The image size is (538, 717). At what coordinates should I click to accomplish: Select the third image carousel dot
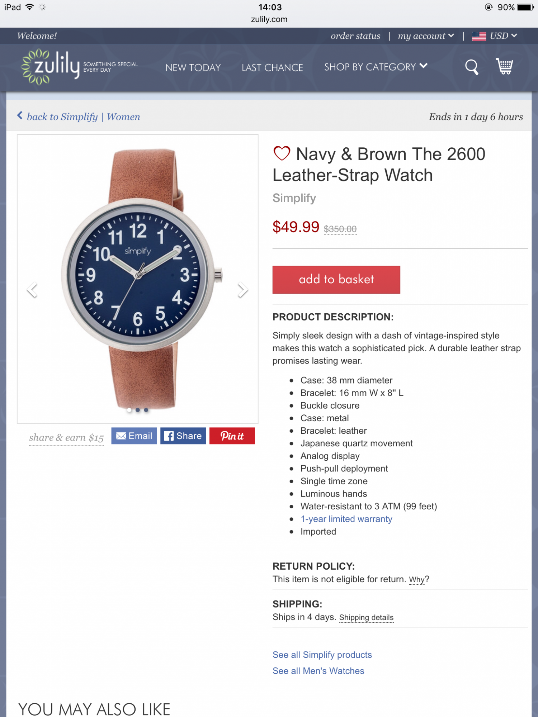146,410
